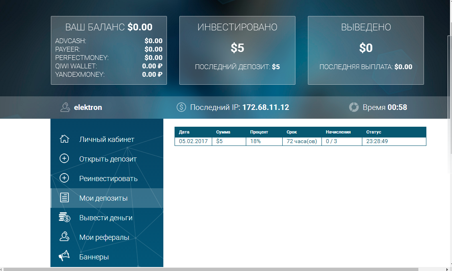Open Вывести деньги page
The height and width of the screenshot is (271, 452).
pos(106,217)
